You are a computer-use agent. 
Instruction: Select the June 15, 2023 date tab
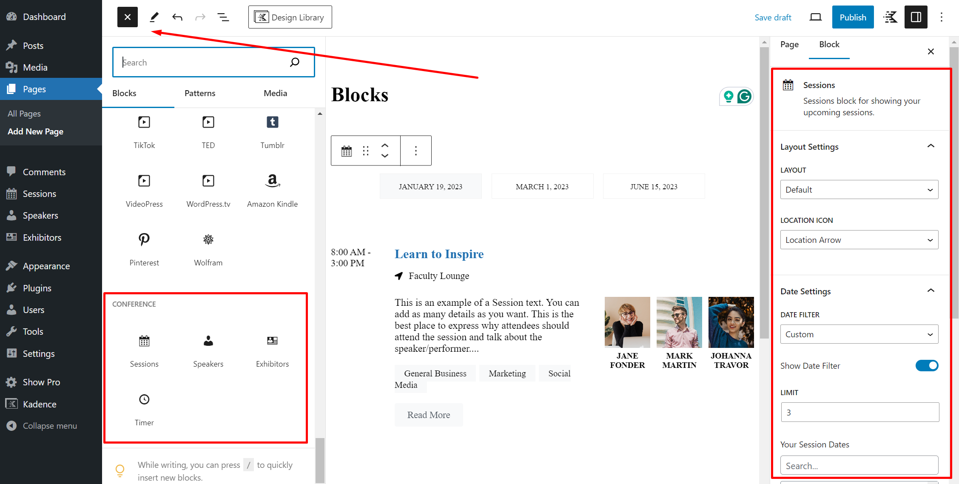[x=654, y=186]
